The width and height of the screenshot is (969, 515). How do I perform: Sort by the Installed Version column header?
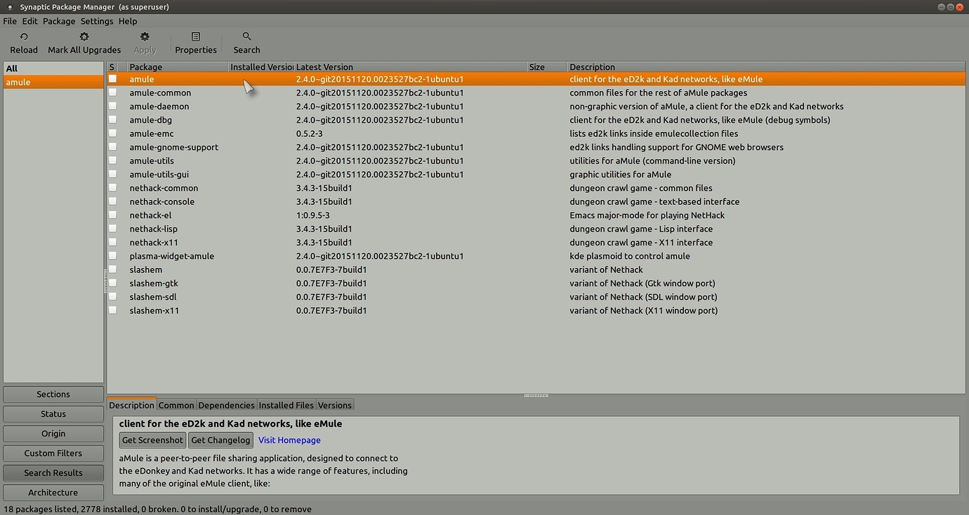pos(261,67)
